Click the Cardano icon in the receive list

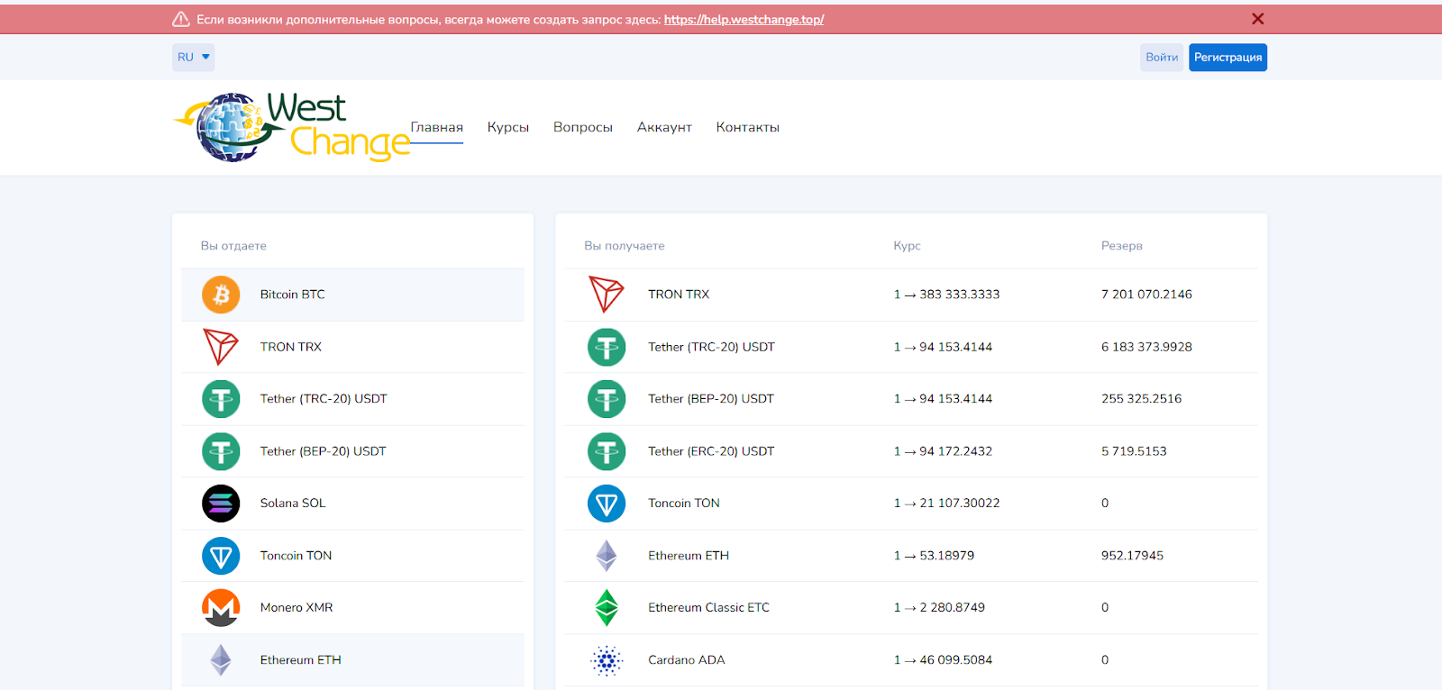(607, 660)
